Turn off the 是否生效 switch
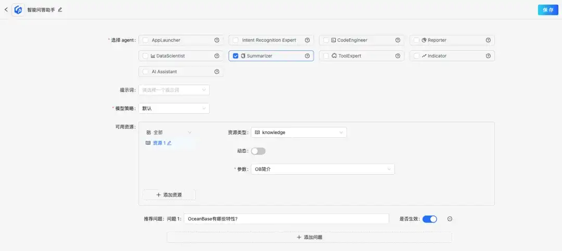Screen dimensions: 562x251 [429, 219]
